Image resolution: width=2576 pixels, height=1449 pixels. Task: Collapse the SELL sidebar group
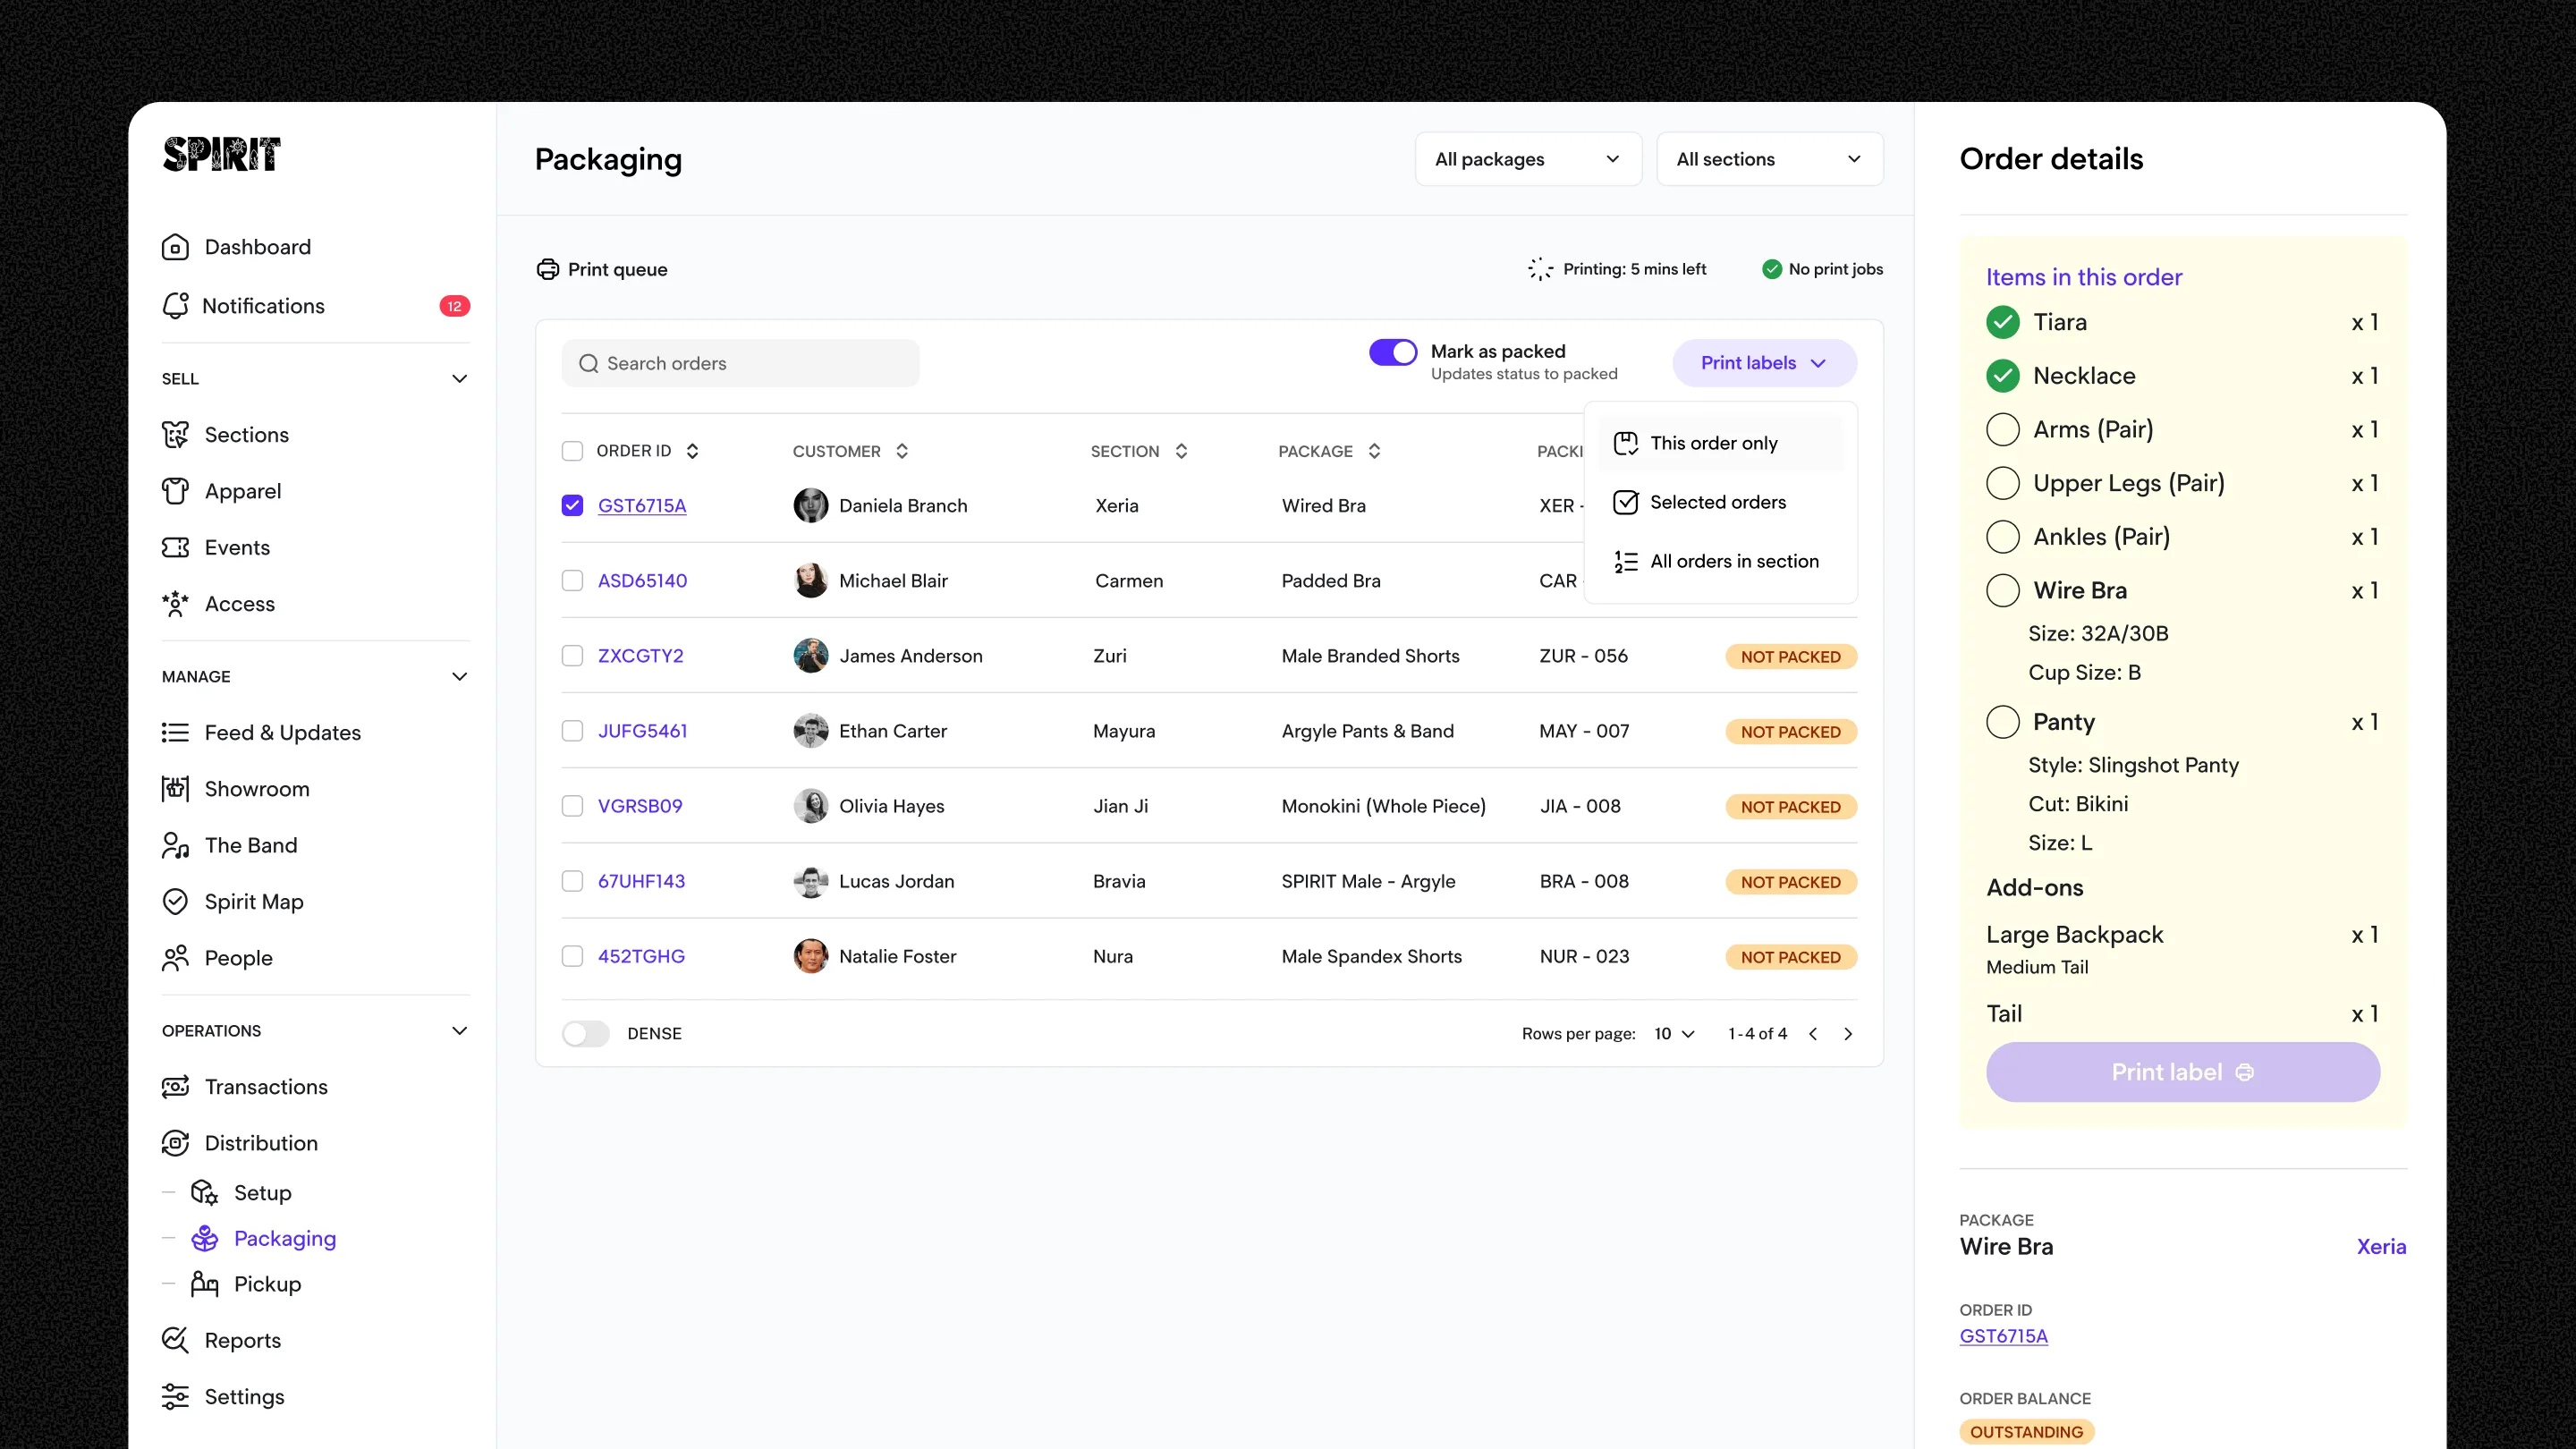(x=459, y=379)
